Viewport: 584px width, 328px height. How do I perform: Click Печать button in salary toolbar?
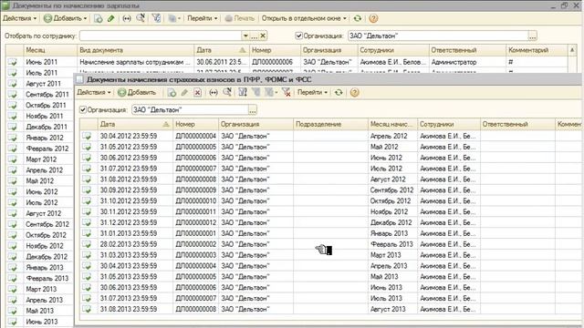[x=239, y=18]
